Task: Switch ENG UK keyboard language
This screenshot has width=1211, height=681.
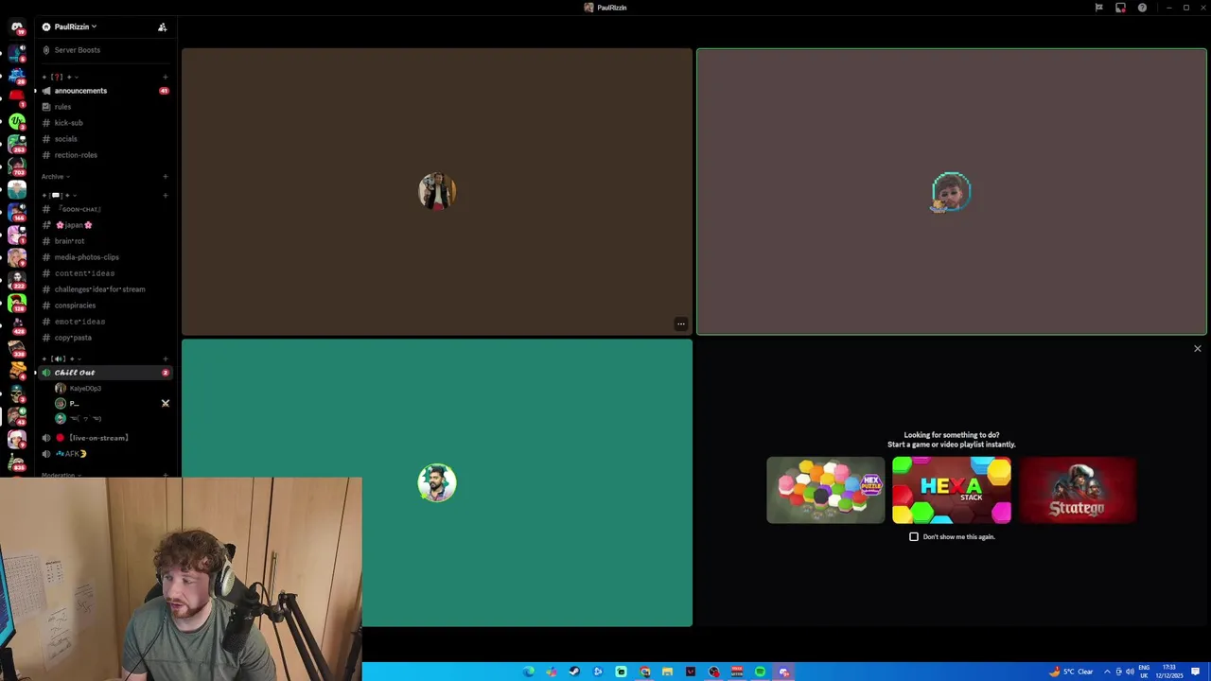Action: pyautogui.click(x=1144, y=672)
